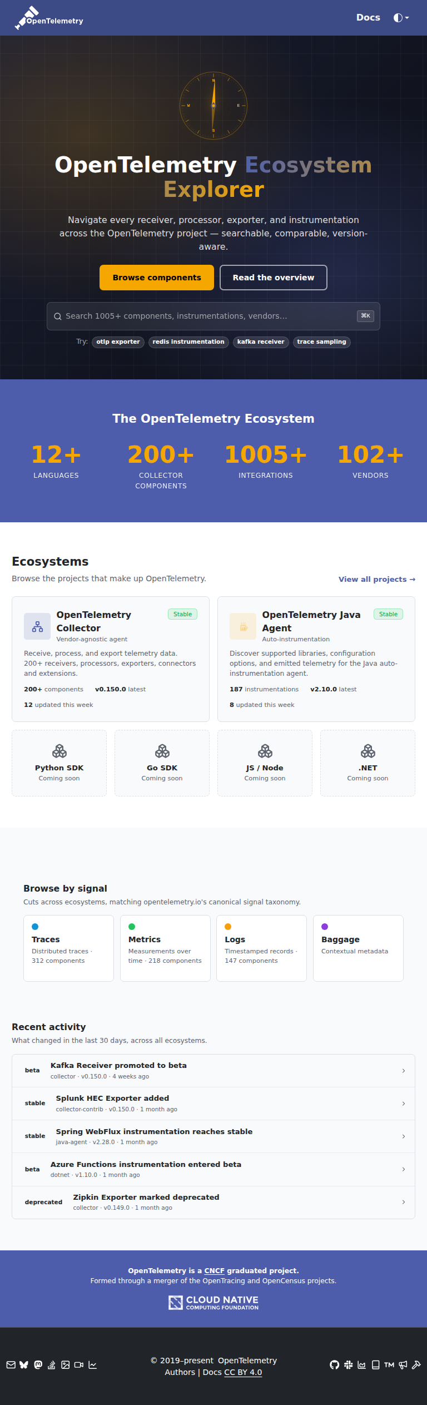The height and width of the screenshot is (1405, 427).
Task: Click the v0.150.0 latest version text
Action: click(120, 689)
